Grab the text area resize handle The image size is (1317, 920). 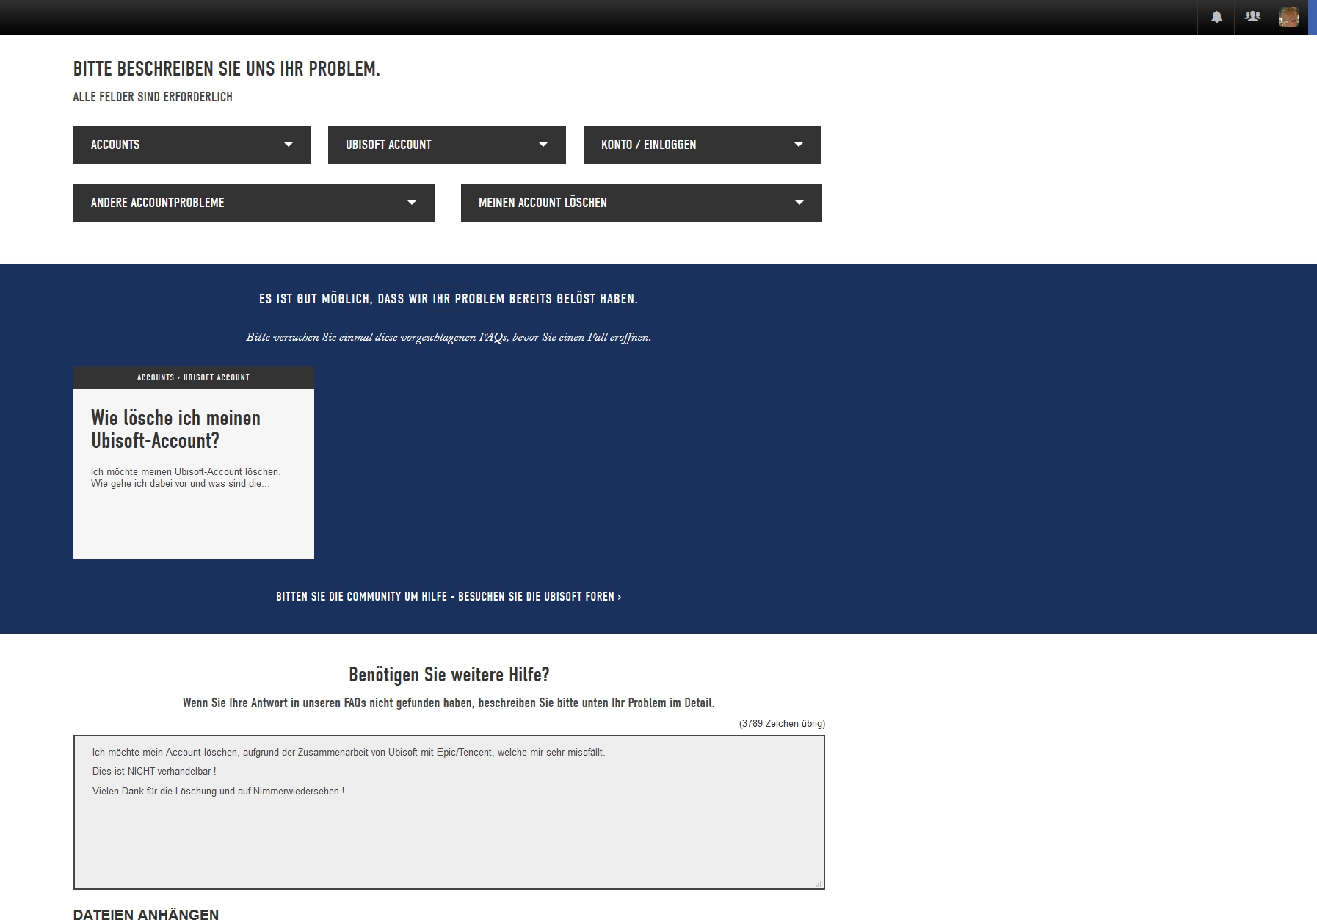[x=819, y=884]
